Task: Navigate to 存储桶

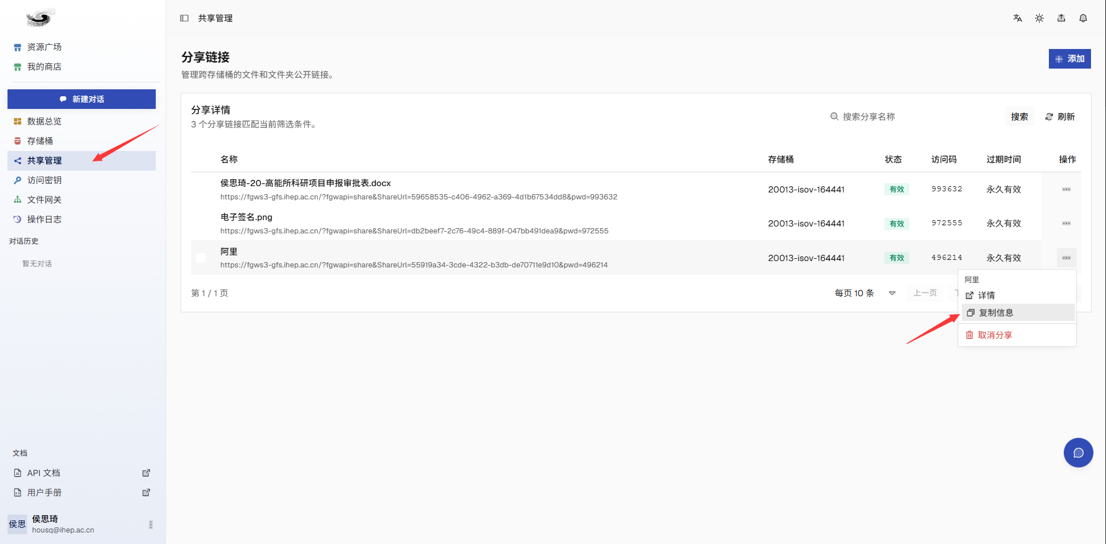Action: click(81, 141)
